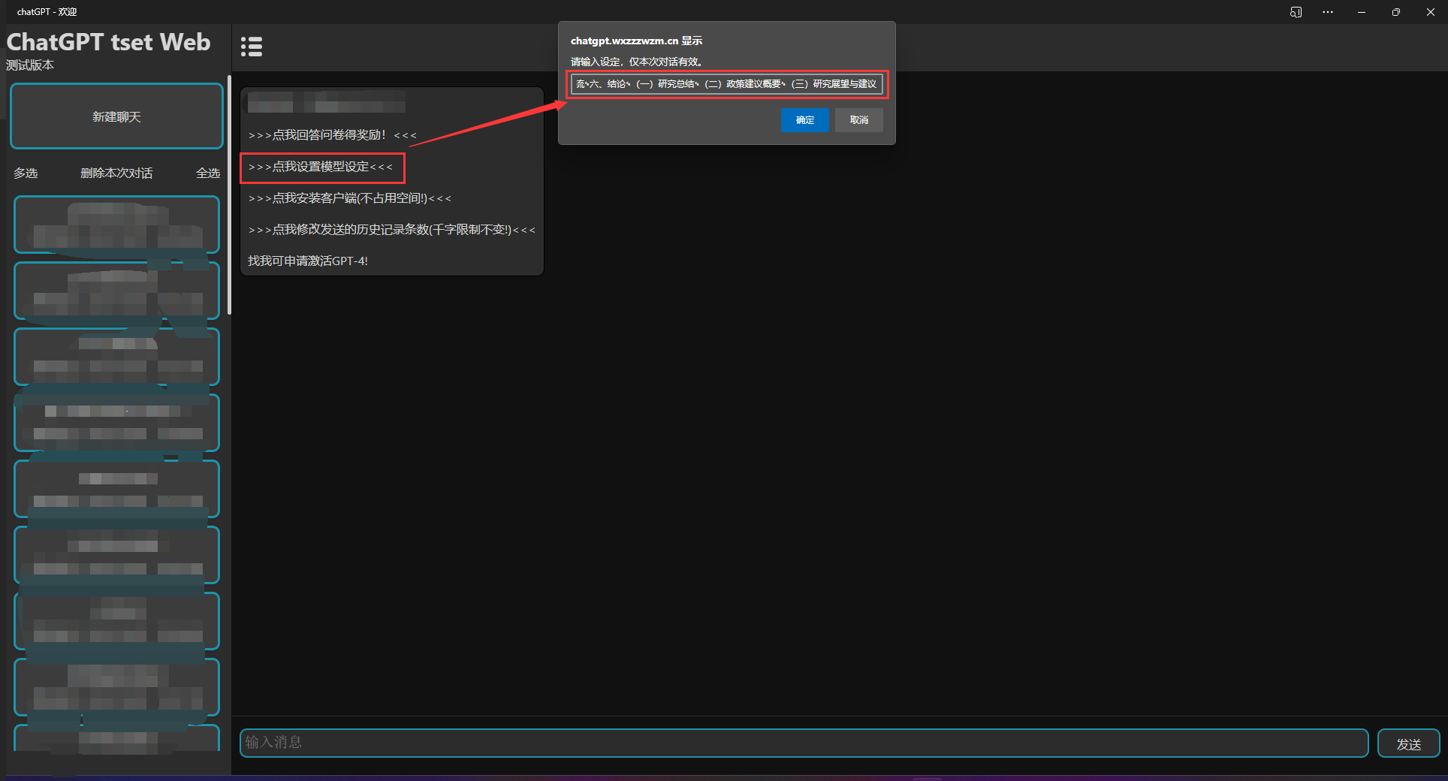Click into the dialog setting input field
The width and height of the screenshot is (1448, 781).
pyautogui.click(x=726, y=84)
